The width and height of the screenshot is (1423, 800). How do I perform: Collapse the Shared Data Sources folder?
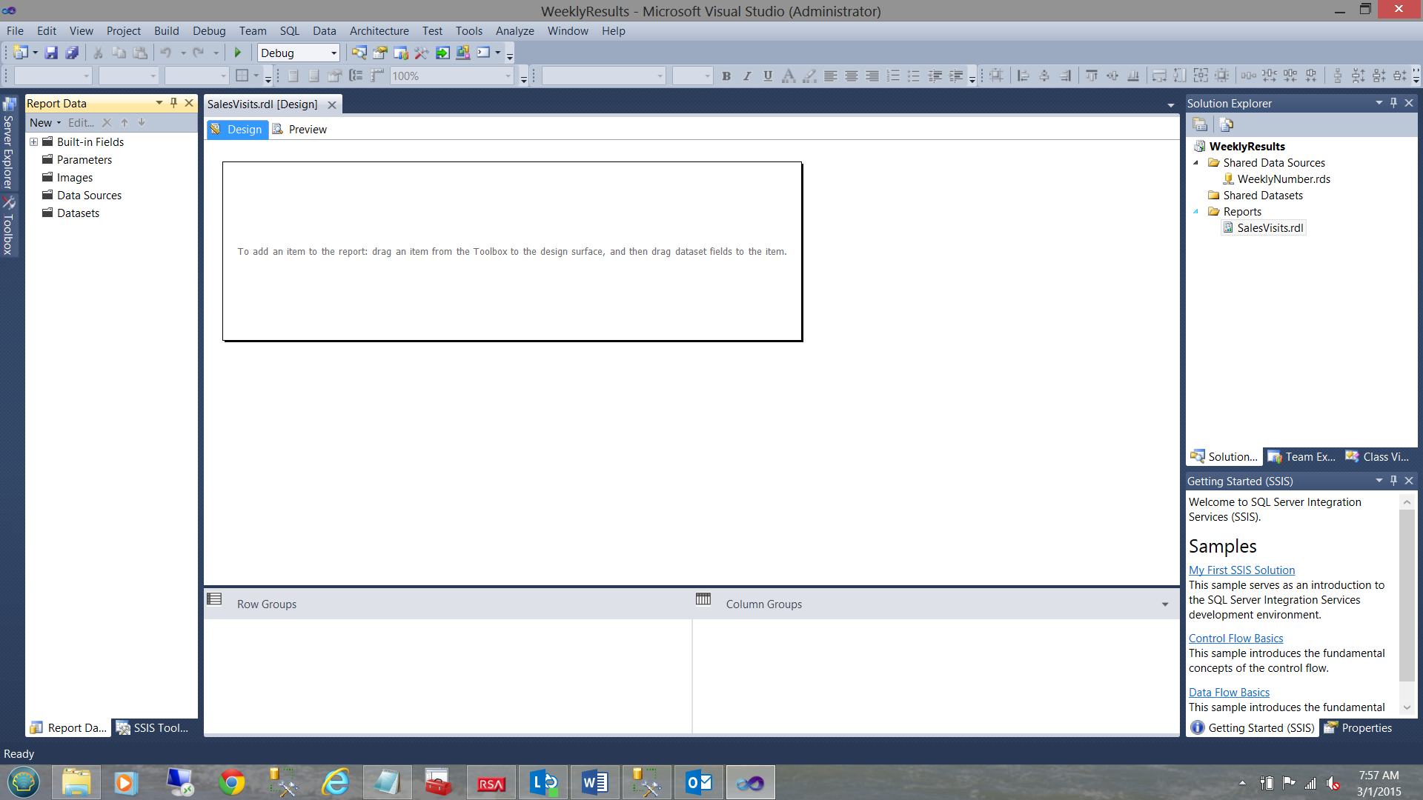[x=1195, y=163]
